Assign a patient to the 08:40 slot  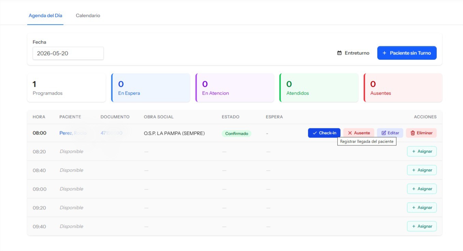(422, 170)
